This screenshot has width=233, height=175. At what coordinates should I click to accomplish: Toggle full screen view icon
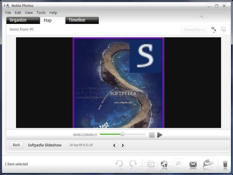pyautogui.click(x=223, y=29)
